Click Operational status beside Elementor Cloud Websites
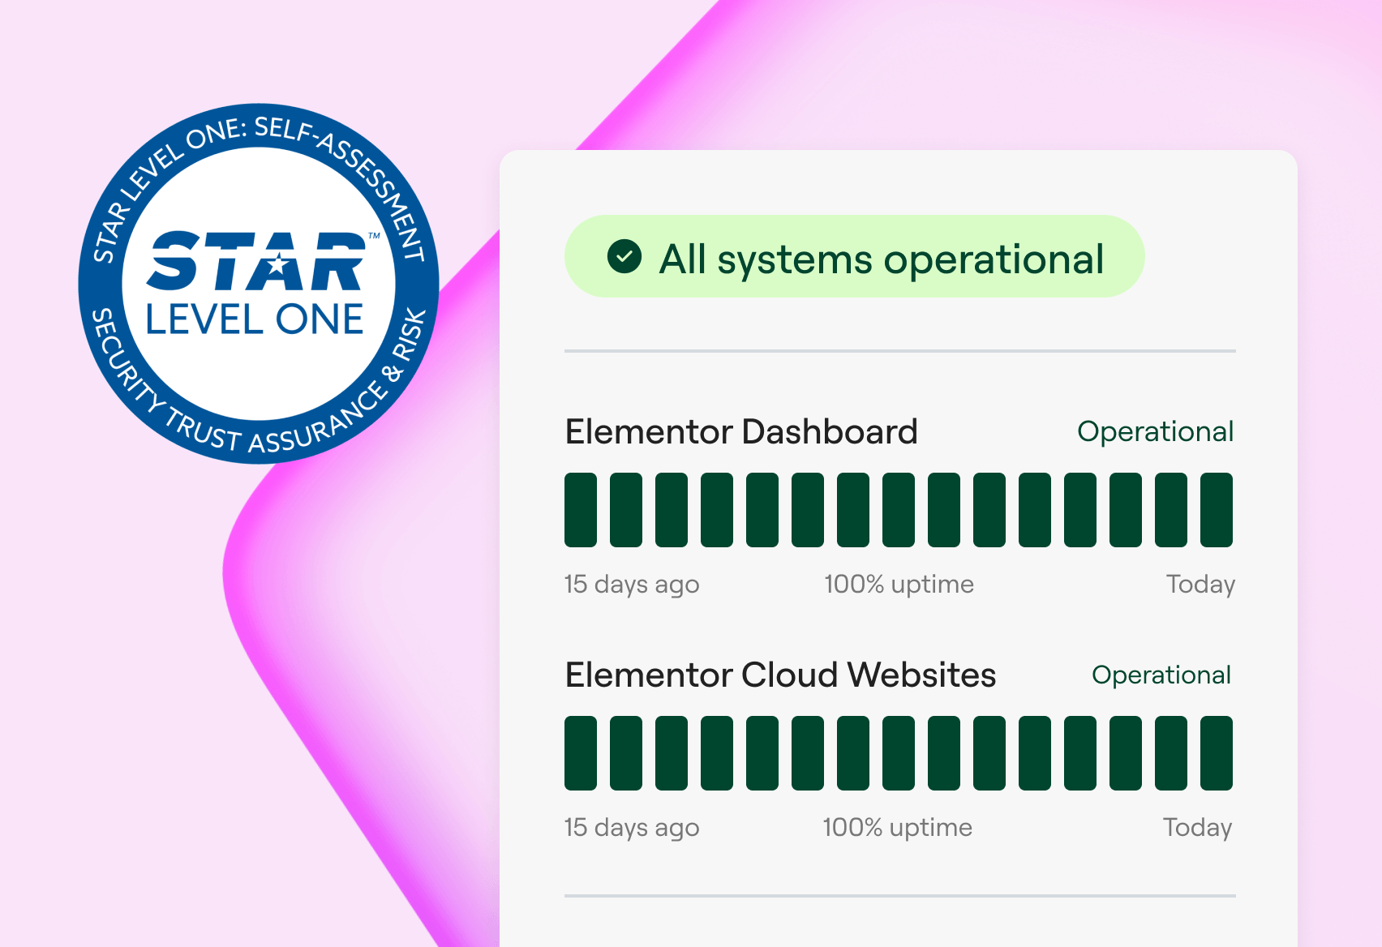The width and height of the screenshot is (1382, 947). [x=1161, y=675]
